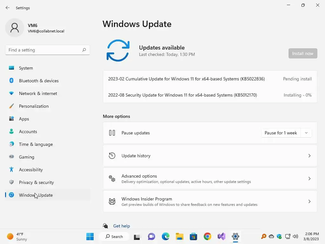Viewport: 325px width, 244px height.
Task: Click the weather widget showing 41°F Sunny
Action: coord(17,236)
